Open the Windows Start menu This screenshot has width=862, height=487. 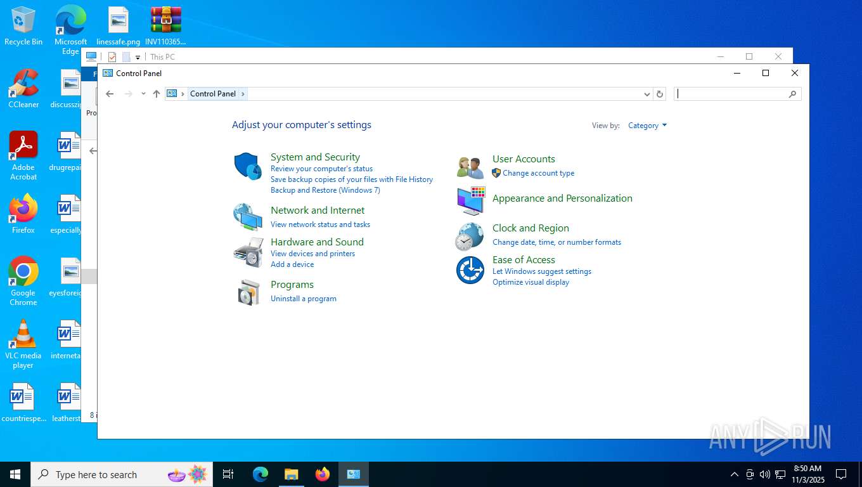15,474
